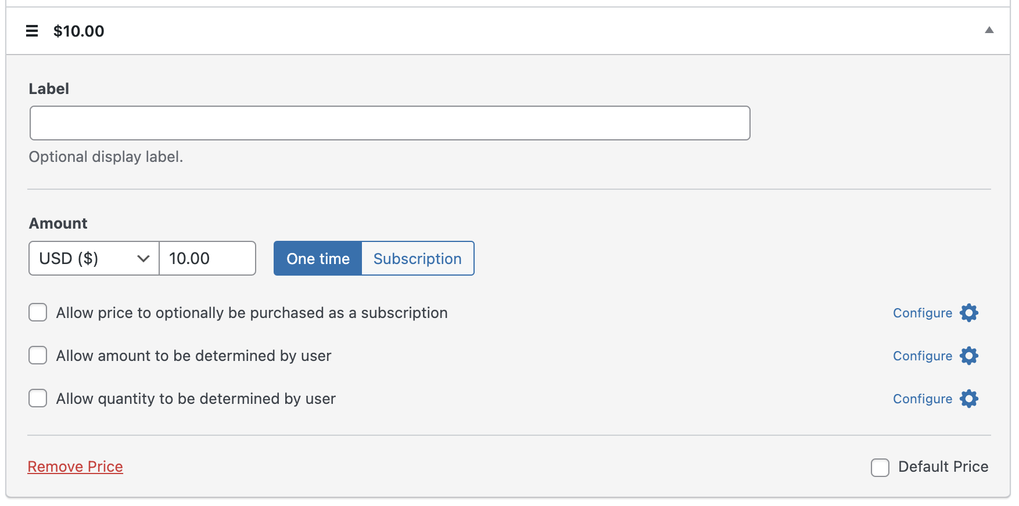Focus the Label text input field
The height and width of the screenshot is (506, 1019).
(x=390, y=123)
